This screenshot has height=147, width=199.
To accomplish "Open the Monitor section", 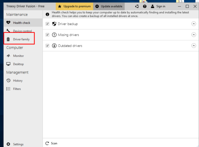I will [x=23, y=56].
